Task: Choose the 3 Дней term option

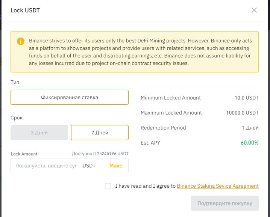Action: (x=39, y=133)
